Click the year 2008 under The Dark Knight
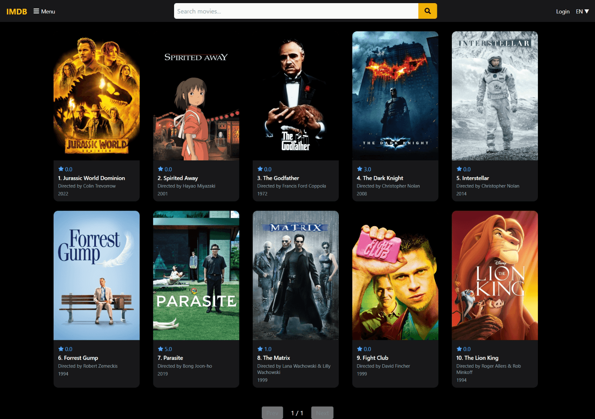595x419 pixels. pos(362,194)
